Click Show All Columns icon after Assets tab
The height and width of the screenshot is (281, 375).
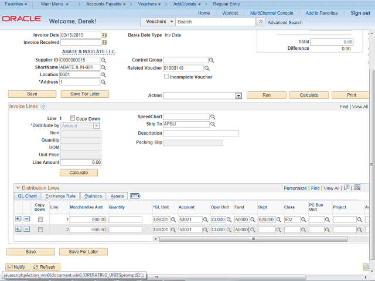pyautogui.click(x=135, y=196)
